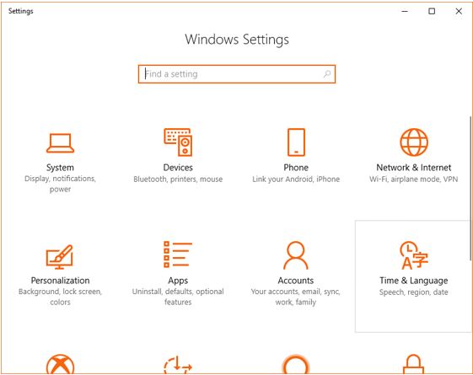Screen dimensions: 473x375
Task: Open the System laptop icon
Action: (x=60, y=143)
